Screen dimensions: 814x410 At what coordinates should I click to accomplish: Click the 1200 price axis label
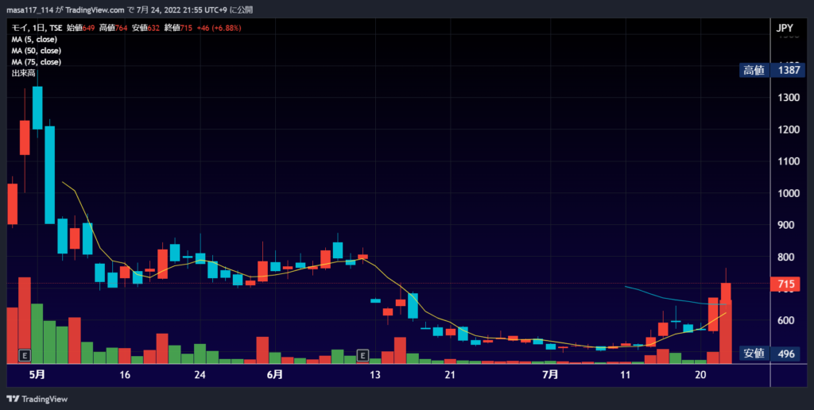tap(789, 130)
